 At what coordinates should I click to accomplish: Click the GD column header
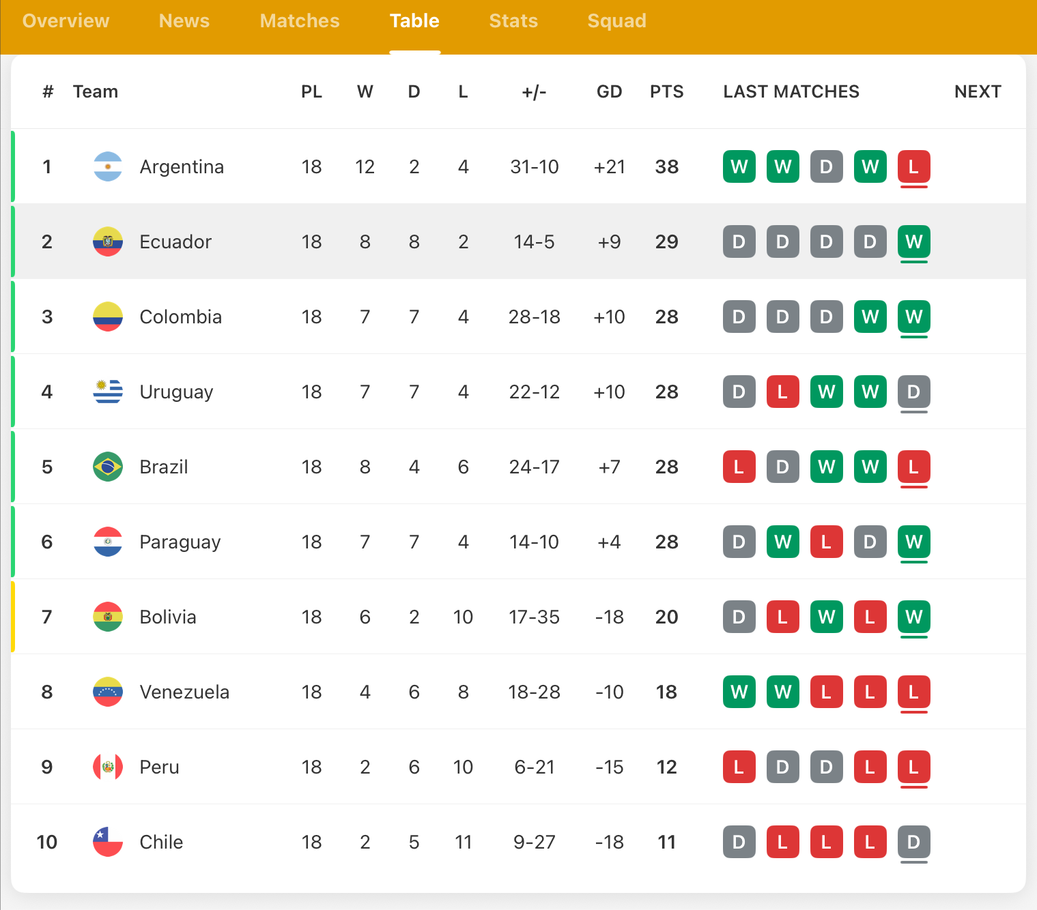click(x=609, y=91)
